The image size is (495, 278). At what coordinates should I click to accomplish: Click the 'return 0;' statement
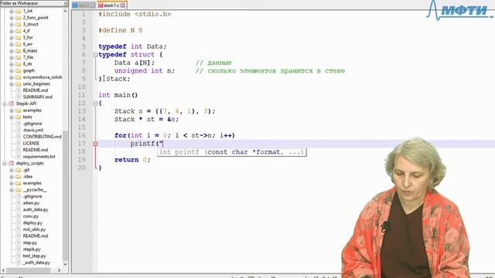[x=132, y=160]
